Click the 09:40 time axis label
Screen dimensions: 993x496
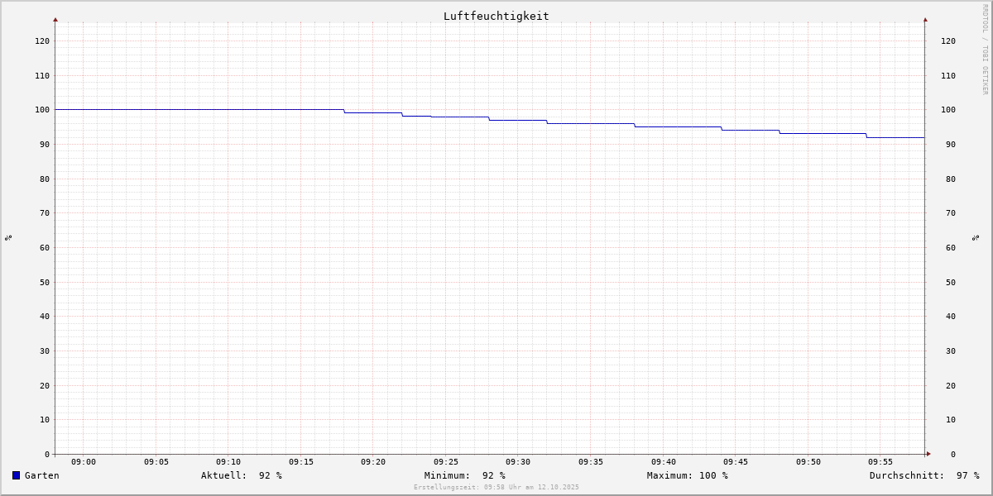pyautogui.click(x=664, y=462)
